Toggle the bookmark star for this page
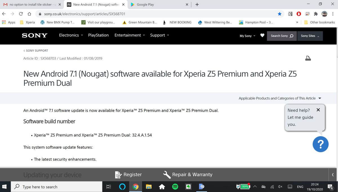 pos(279,14)
